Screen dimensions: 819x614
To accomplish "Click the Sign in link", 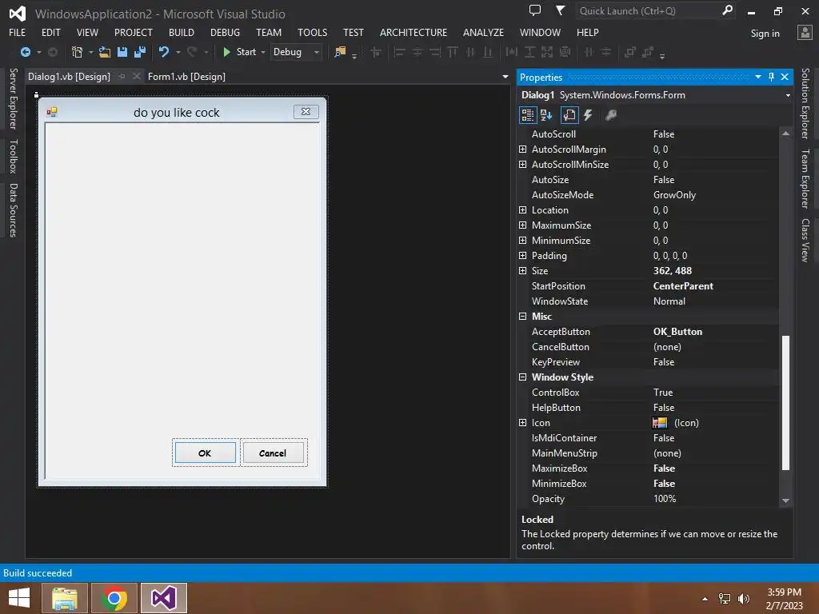I will 765,34.
